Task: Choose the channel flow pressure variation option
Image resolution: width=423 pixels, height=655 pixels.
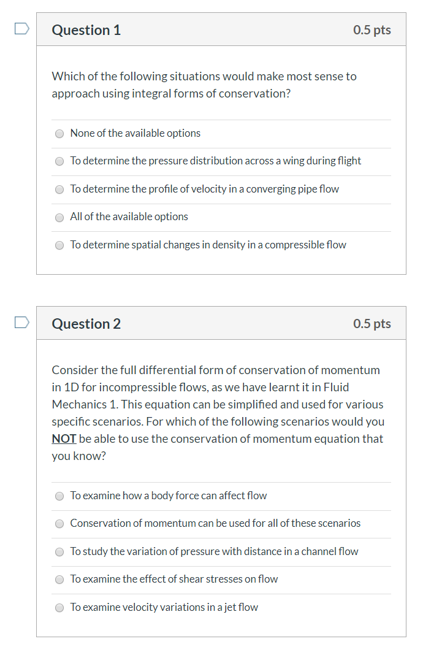Action: point(59,551)
